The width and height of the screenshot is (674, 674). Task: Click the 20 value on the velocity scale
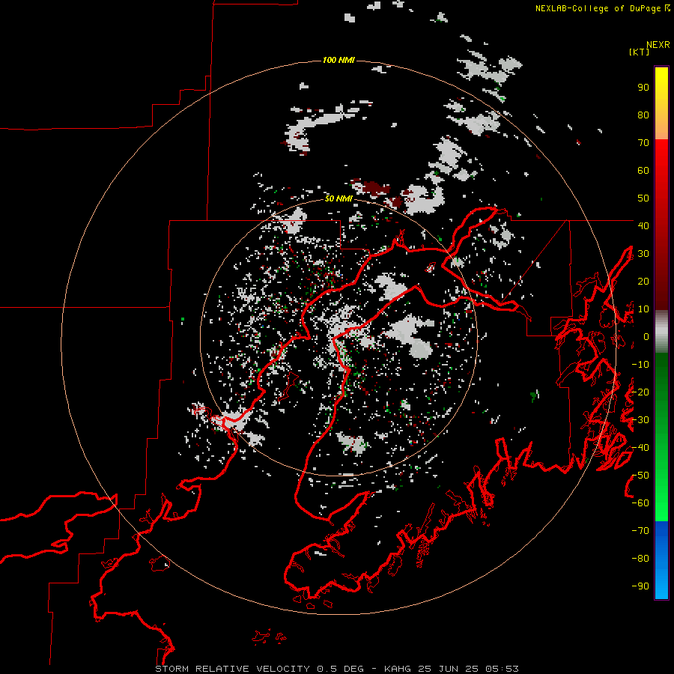[x=643, y=281]
